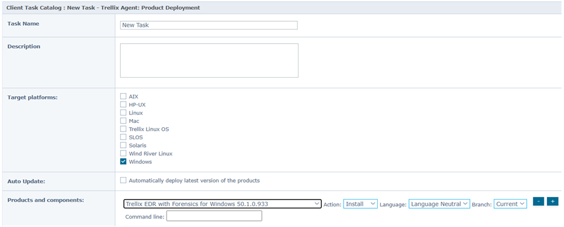
Task: Focus the Command line input field
Action: point(214,216)
